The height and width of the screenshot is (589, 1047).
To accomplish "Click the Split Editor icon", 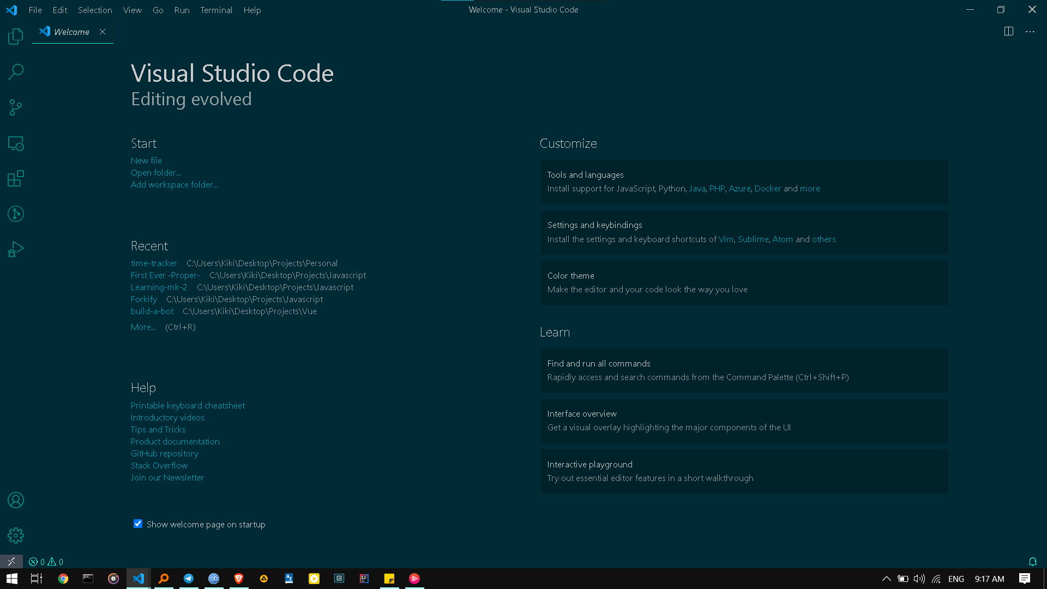I will pos(1008,31).
